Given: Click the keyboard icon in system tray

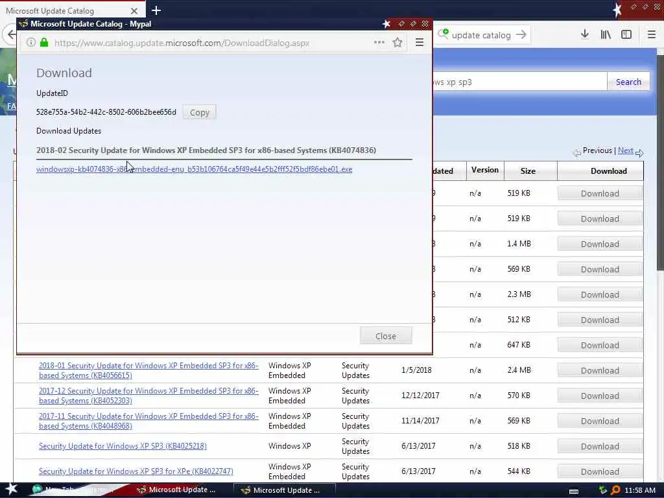Looking at the screenshot, I should (574, 491).
